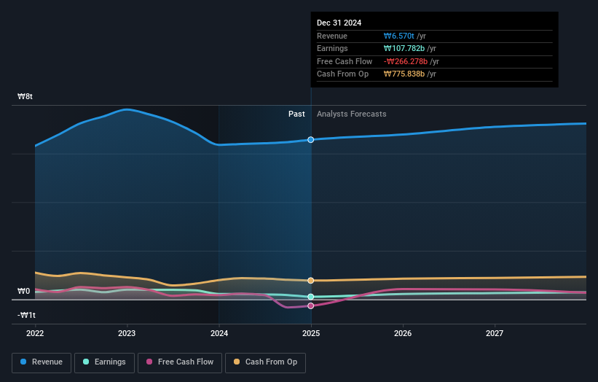
Task: Click the ₩8t y-axis label
Action: tap(25, 96)
